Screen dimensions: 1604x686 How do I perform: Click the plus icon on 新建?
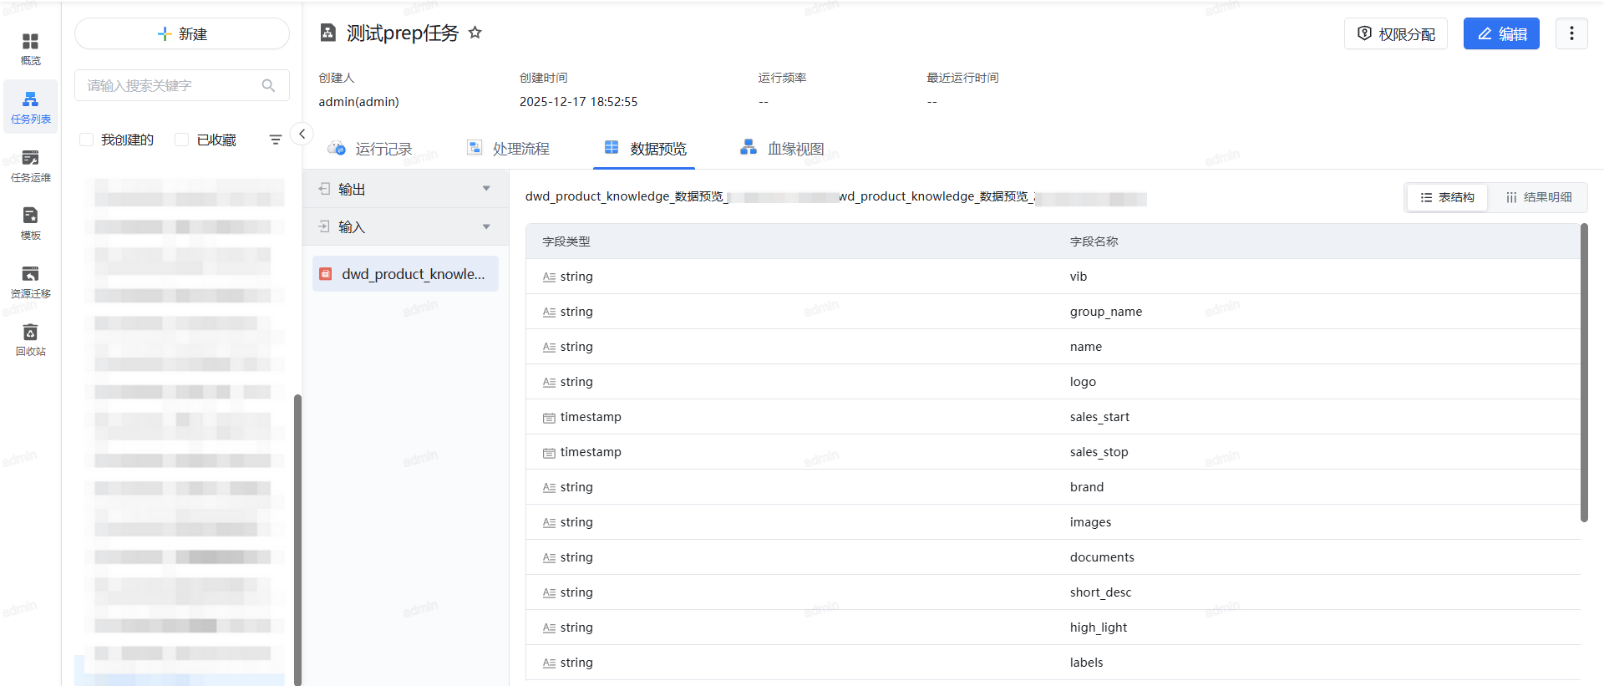point(165,33)
